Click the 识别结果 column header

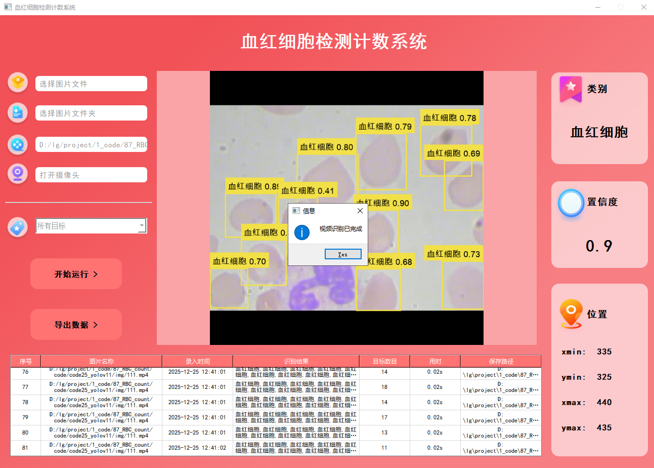(x=296, y=362)
